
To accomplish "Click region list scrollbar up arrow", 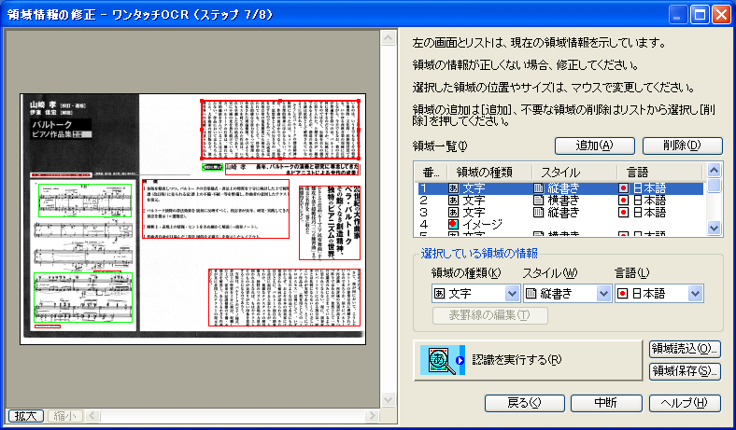I will point(714,170).
